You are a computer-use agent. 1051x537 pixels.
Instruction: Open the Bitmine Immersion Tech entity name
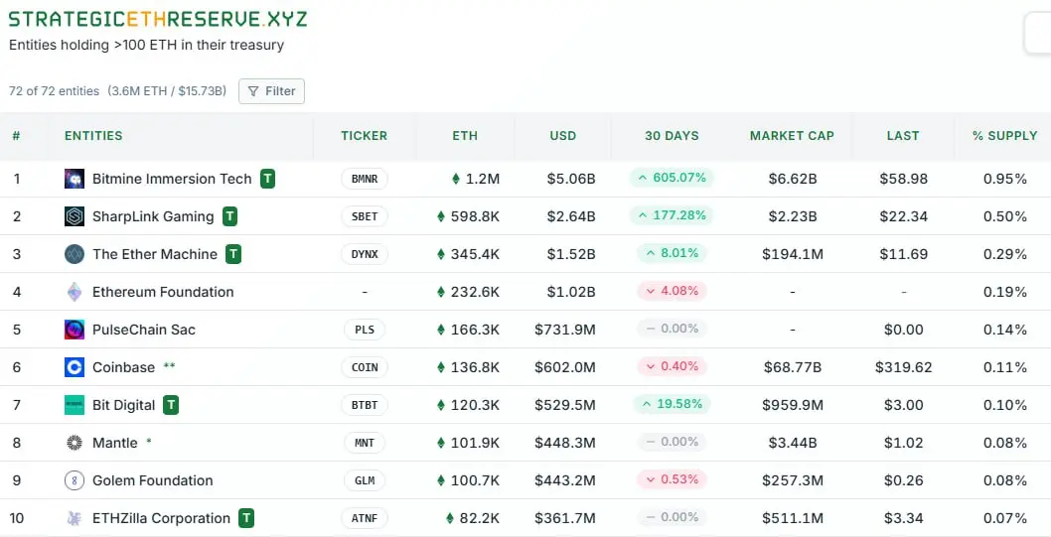(172, 179)
